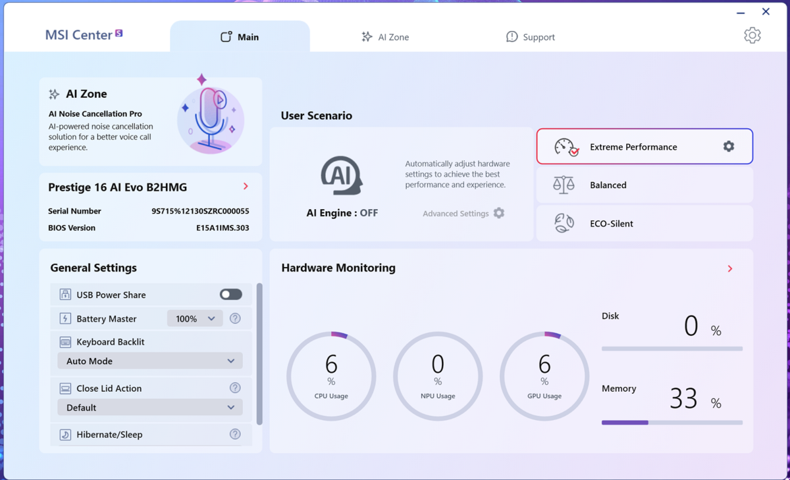Click the AI Engine : OFF label
The image size is (790, 480).
pos(342,213)
